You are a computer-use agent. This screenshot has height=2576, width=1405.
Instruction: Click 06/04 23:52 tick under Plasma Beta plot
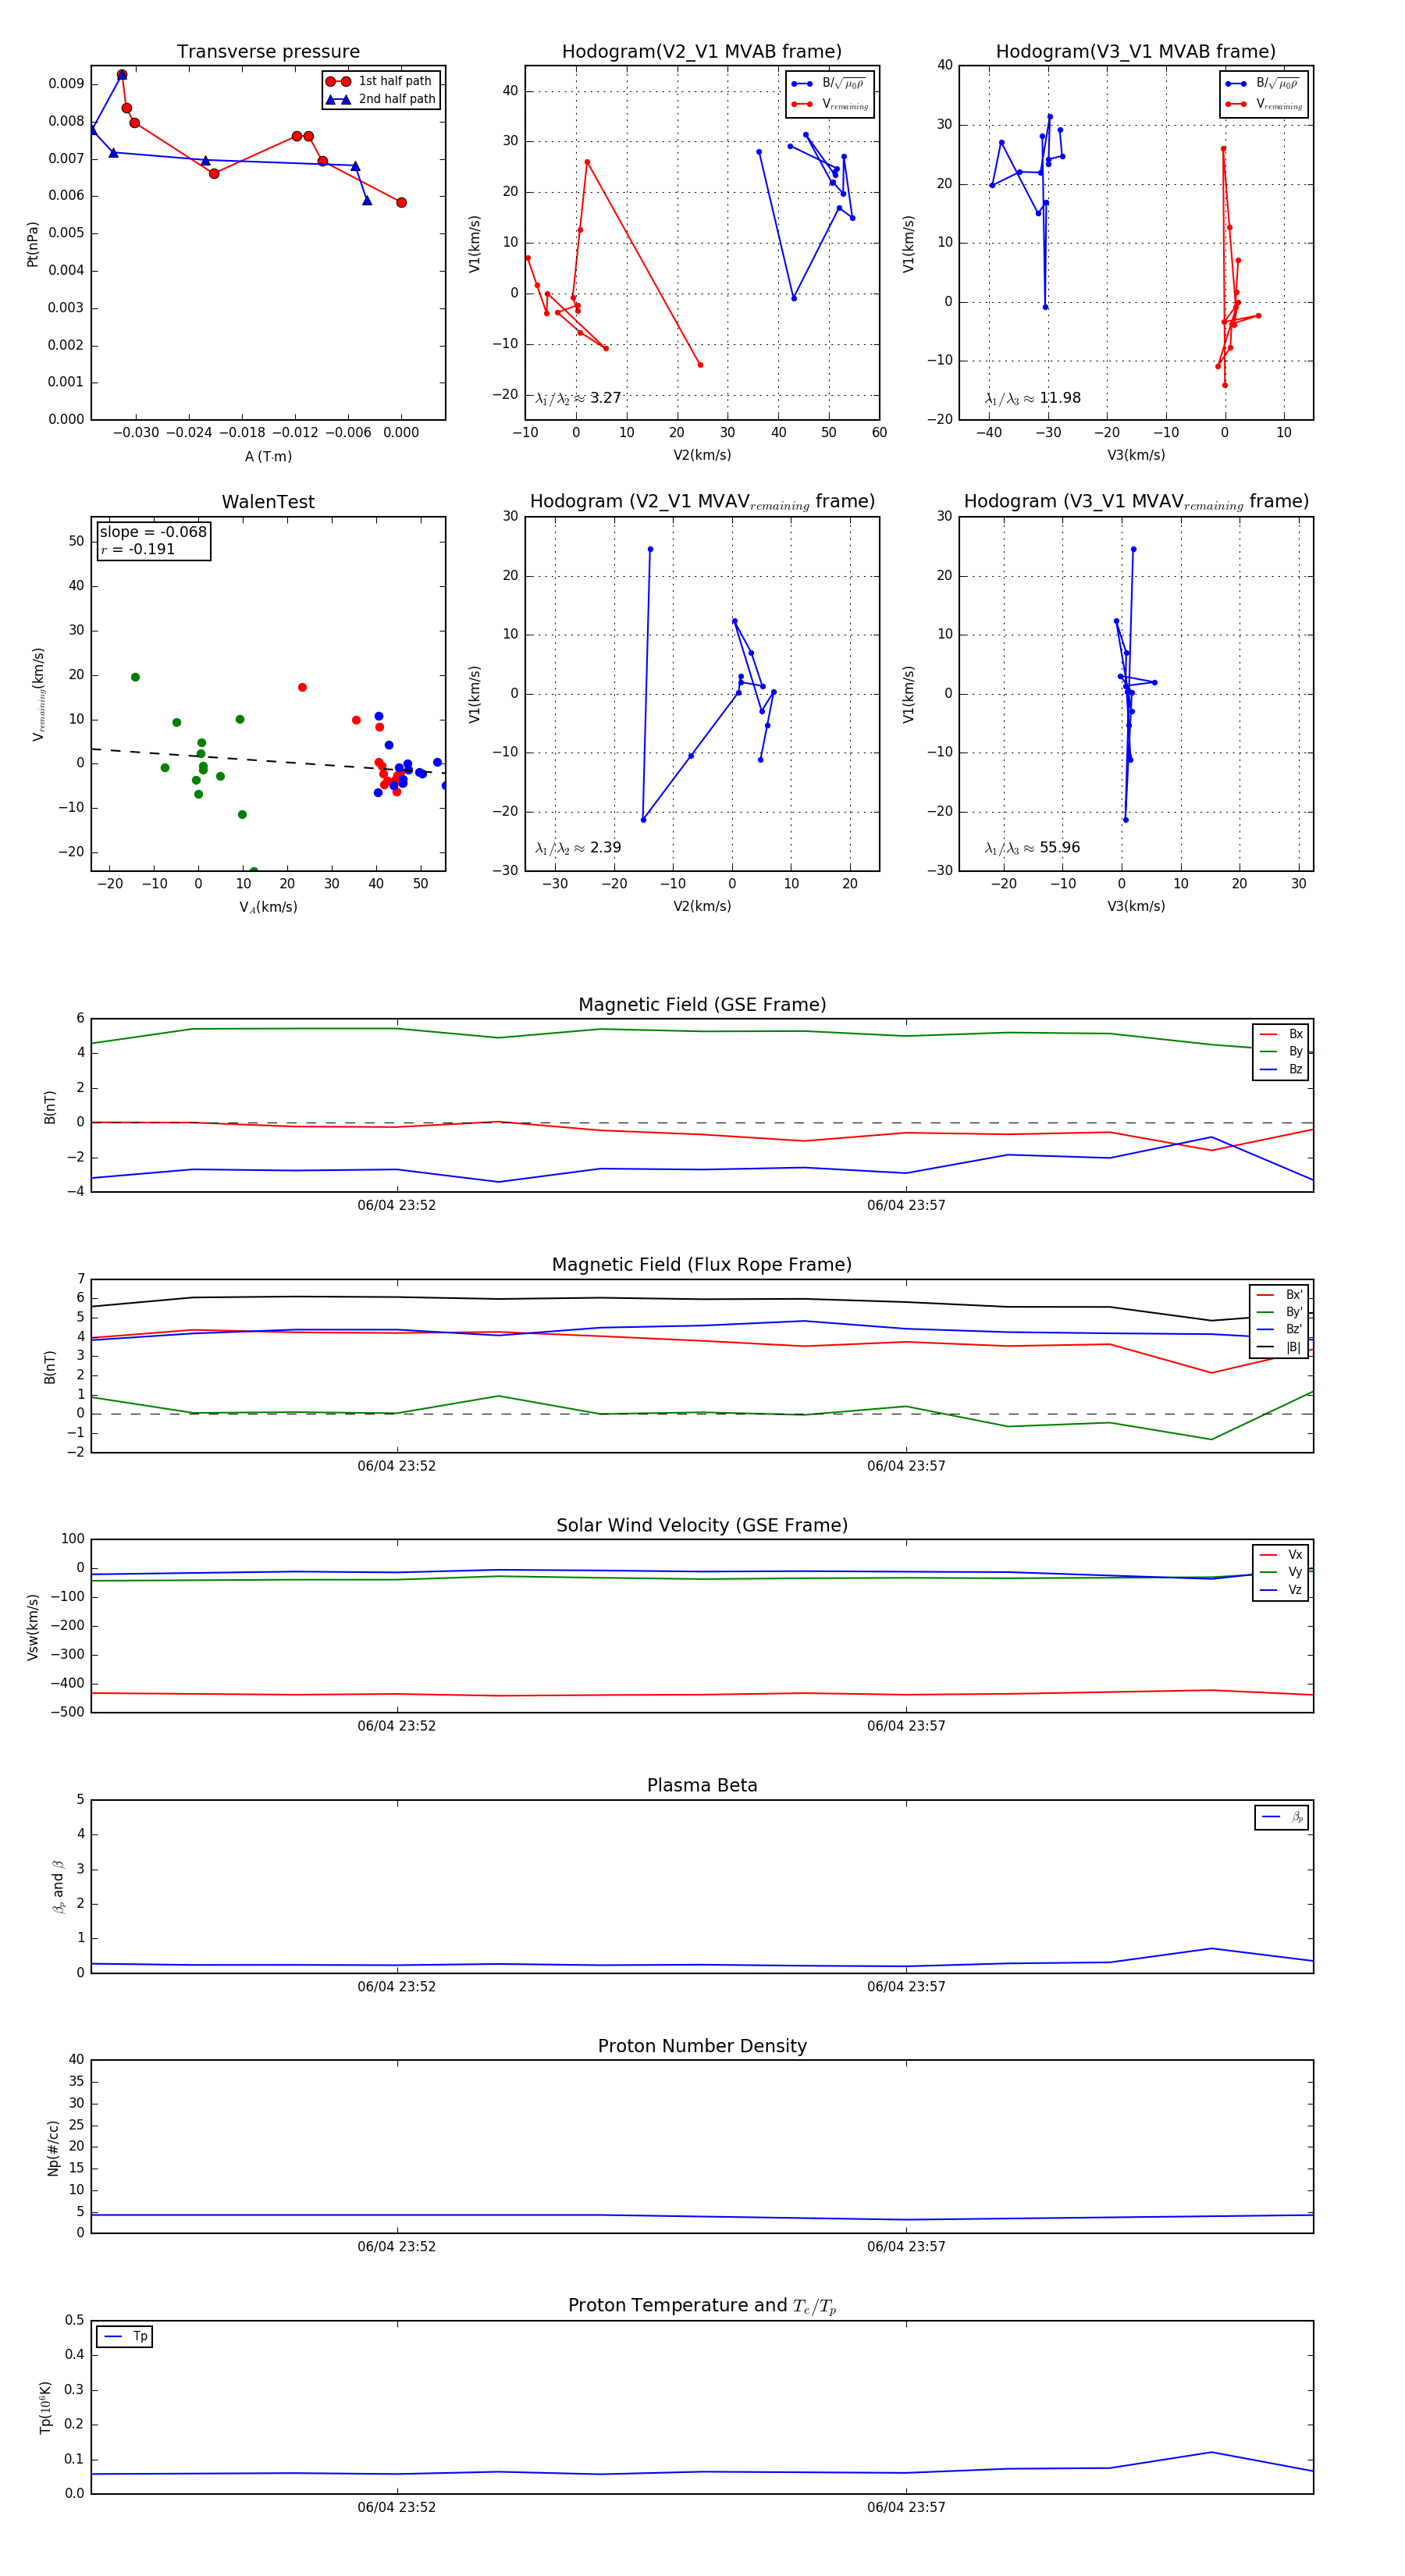[396, 1987]
